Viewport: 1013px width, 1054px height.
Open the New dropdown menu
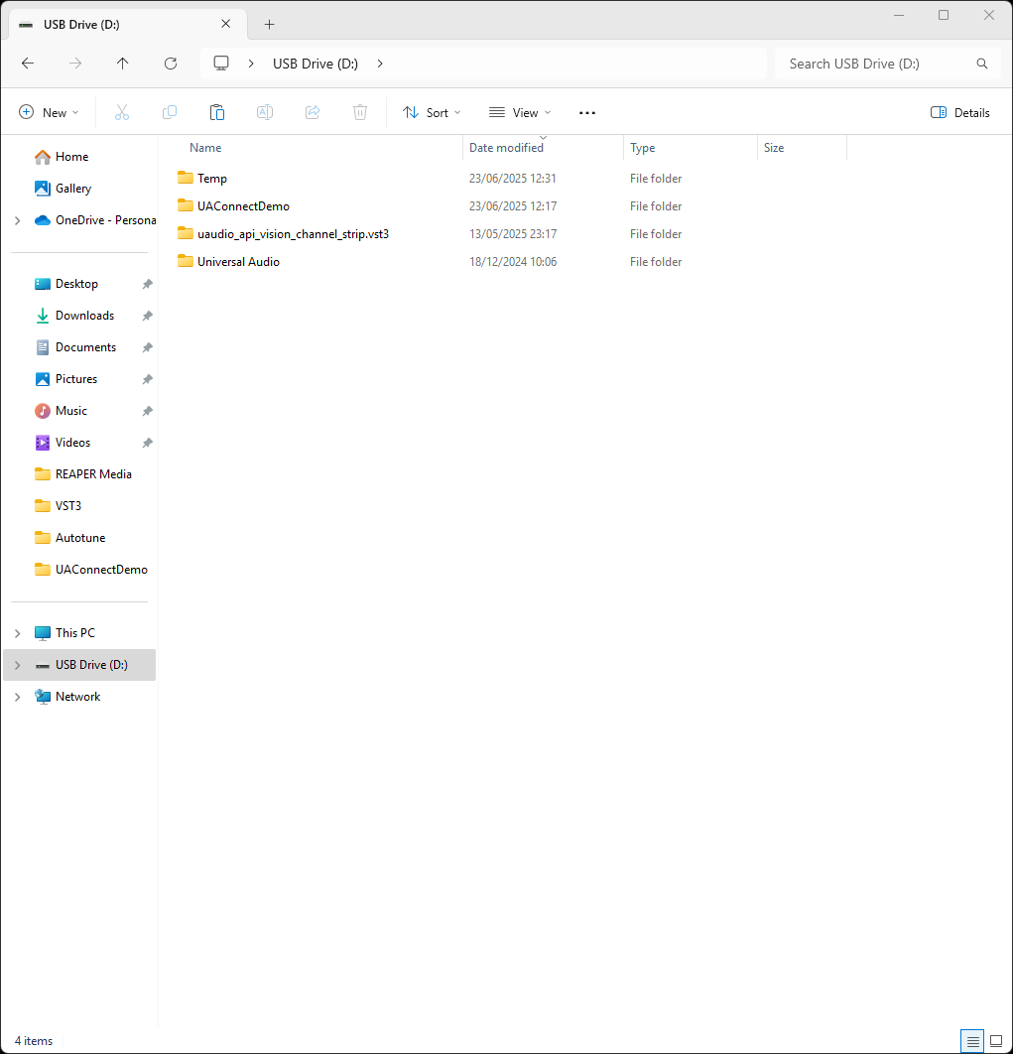coord(49,112)
